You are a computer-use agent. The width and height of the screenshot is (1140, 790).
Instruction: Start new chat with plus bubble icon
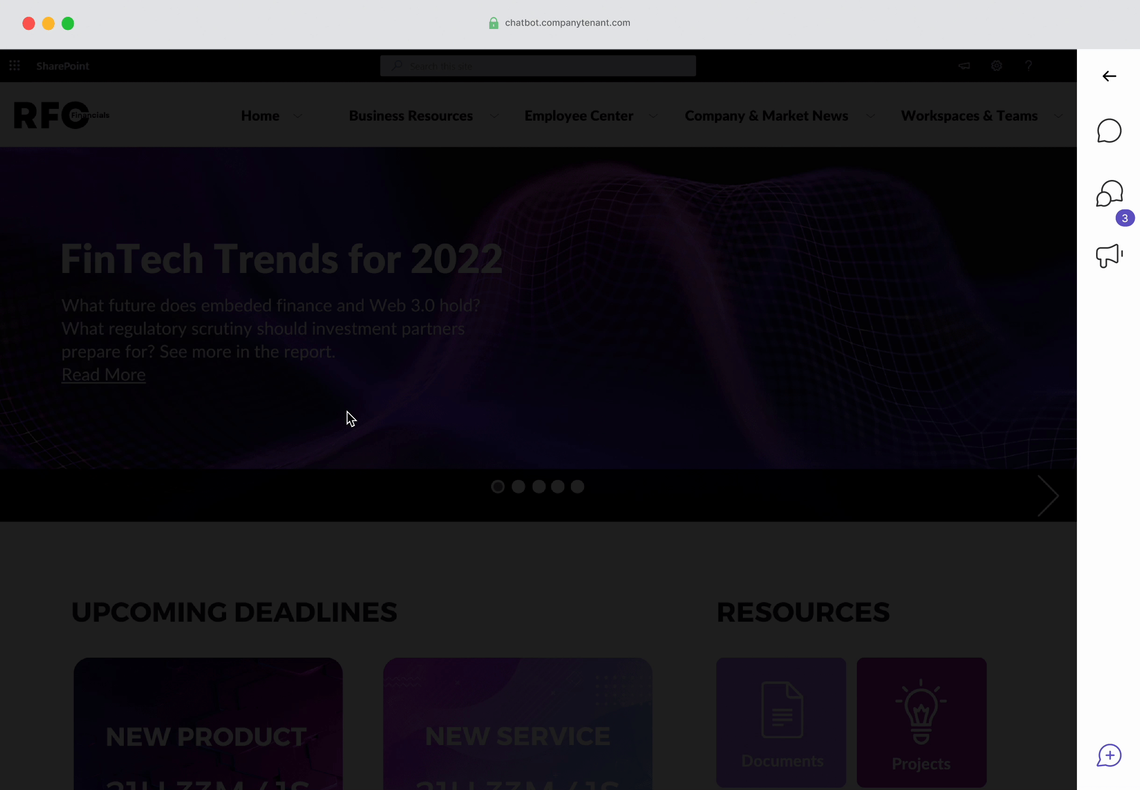pos(1109,756)
